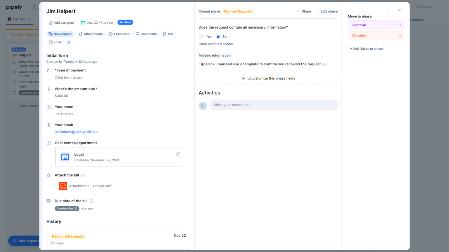Click the arrow on the Approval phase
Image resolution: width=449 pixels, height=252 pixels.
(x=399, y=25)
